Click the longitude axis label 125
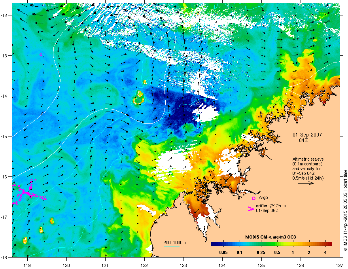The height and width of the screenshot is (269, 348). 261,265
